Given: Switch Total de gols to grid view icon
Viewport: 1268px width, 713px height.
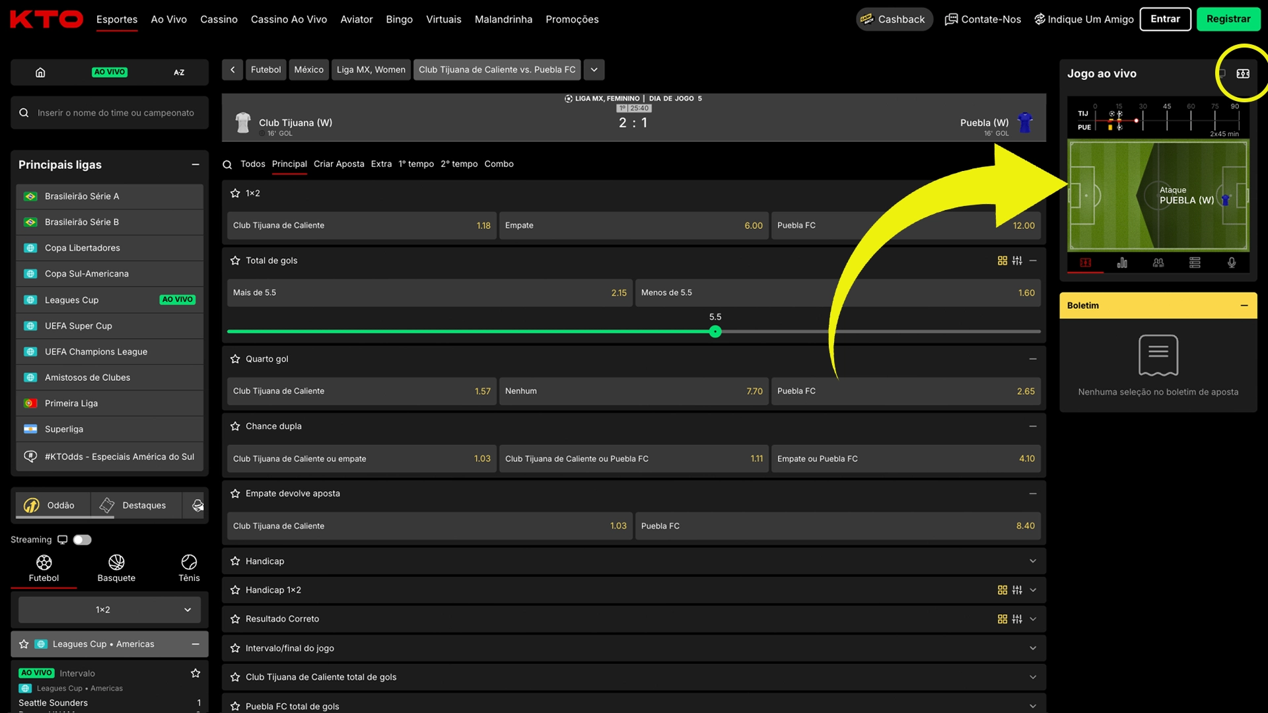Looking at the screenshot, I should (1003, 261).
